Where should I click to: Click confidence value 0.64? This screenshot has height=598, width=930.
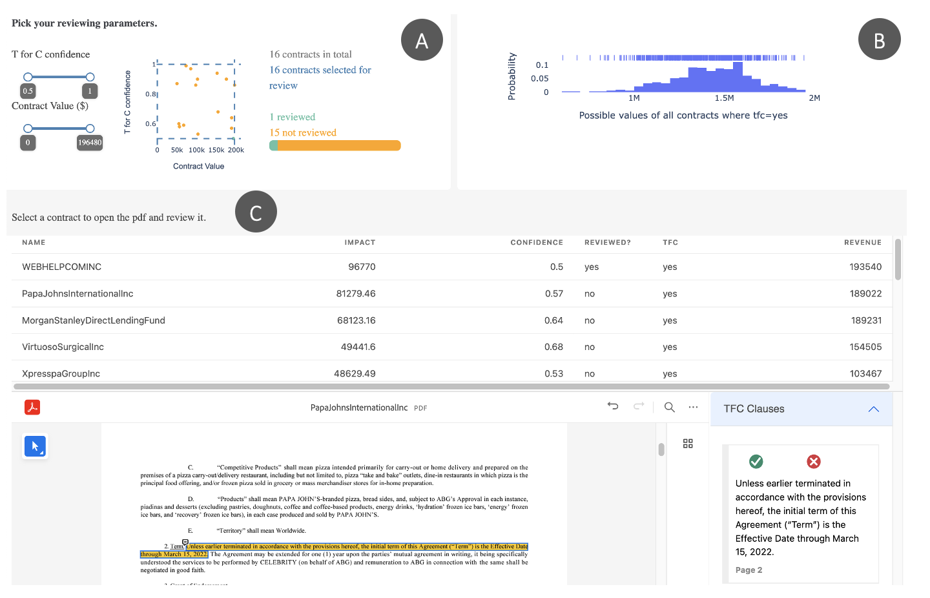(x=554, y=320)
